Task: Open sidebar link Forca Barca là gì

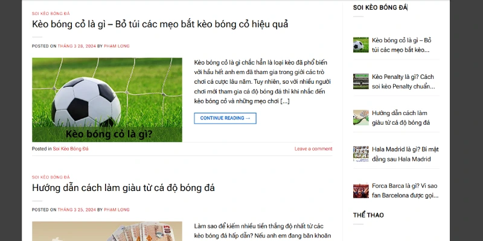Action: [x=405, y=190]
